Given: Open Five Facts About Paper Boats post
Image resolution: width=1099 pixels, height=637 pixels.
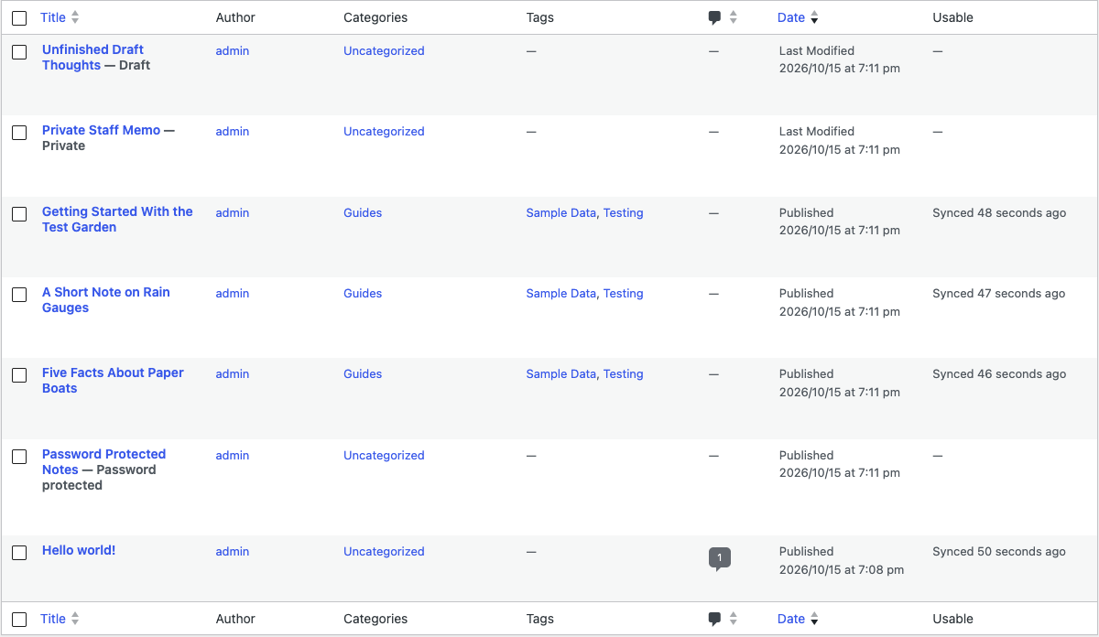Looking at the screenshot, I should click(x=113, y=380).
